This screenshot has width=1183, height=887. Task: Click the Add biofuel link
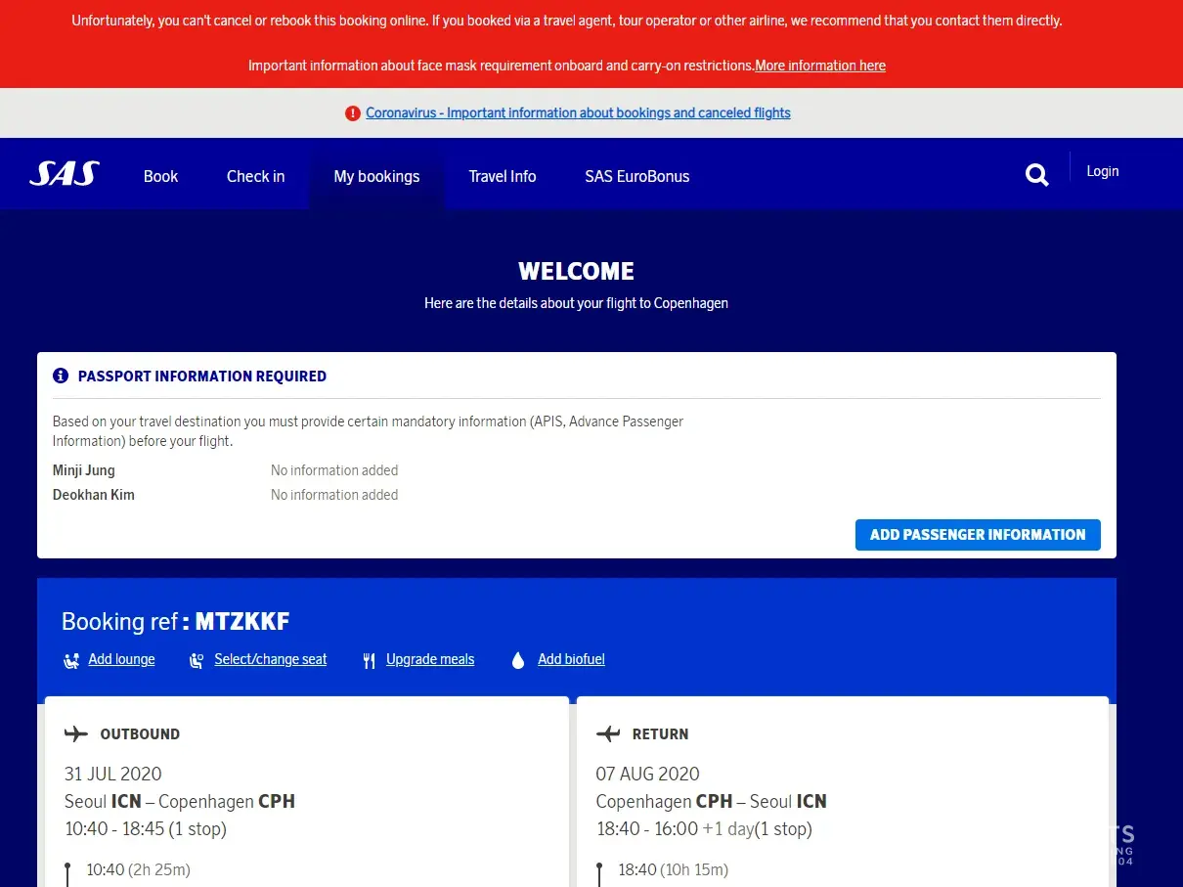tap(571, 659)
